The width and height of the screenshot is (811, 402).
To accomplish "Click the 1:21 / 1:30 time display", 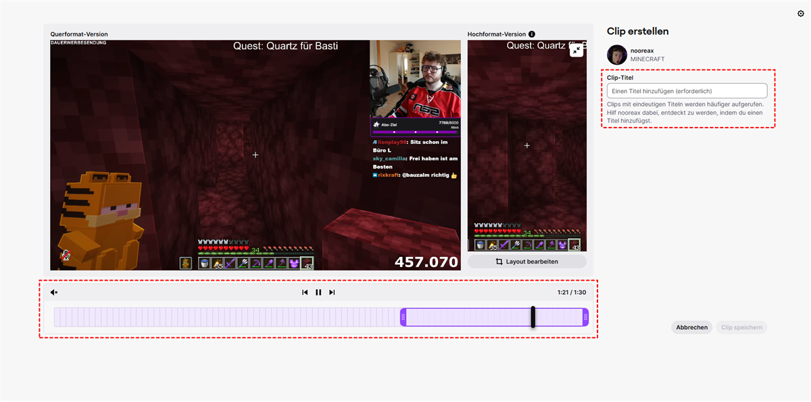I will pos(572,293).
